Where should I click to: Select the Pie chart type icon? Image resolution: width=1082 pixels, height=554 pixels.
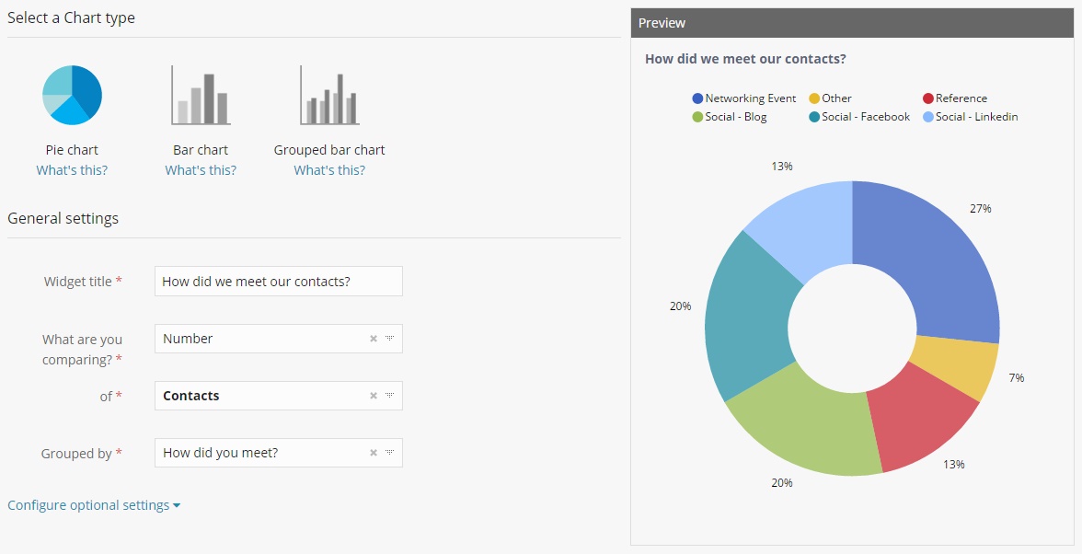point(72,94)
